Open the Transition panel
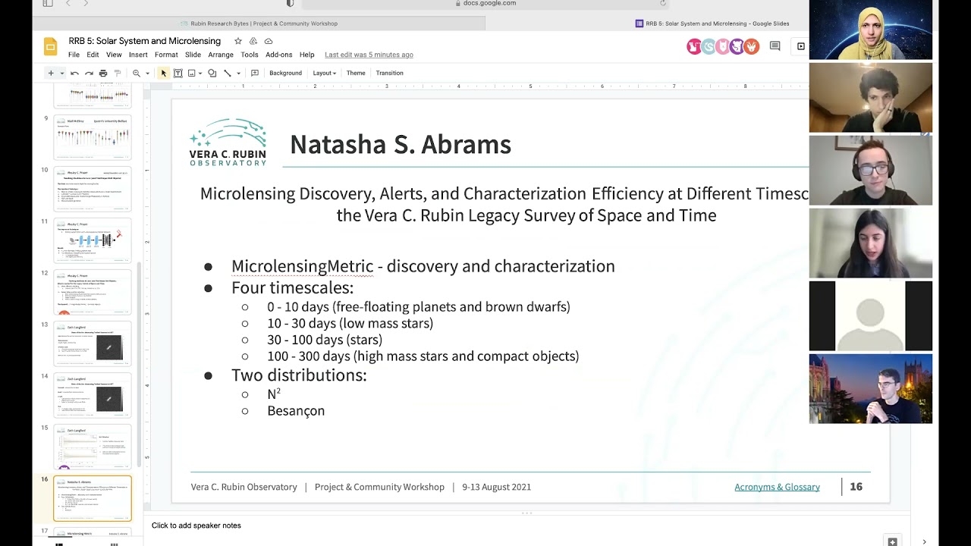 click(389, 73)
